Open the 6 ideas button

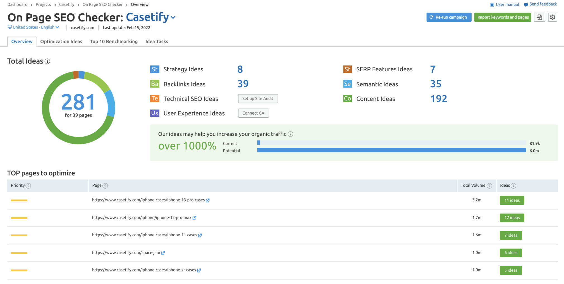click(x=511, y=253)
